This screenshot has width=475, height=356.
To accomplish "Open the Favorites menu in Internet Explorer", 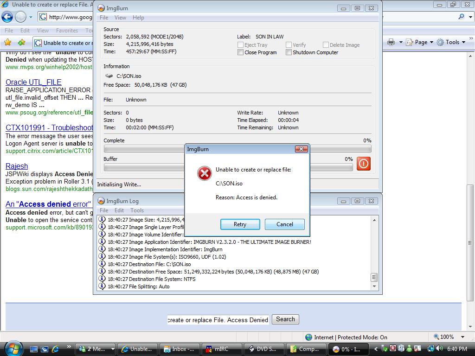I will coord(67,31).
